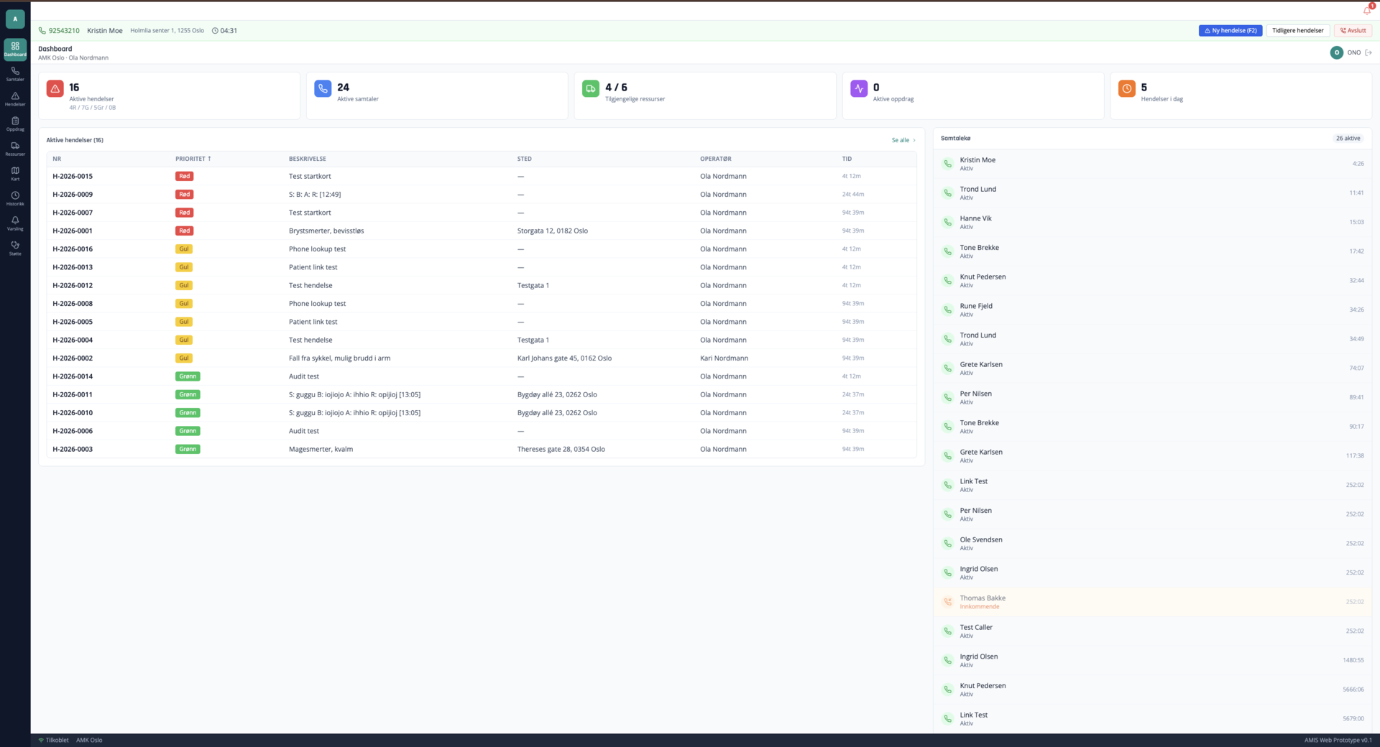Image resolution: width=1380 pixels, height=747 pixels.
Task: Click the red Aktive hendelser warning icon
Action: [55, 88]
